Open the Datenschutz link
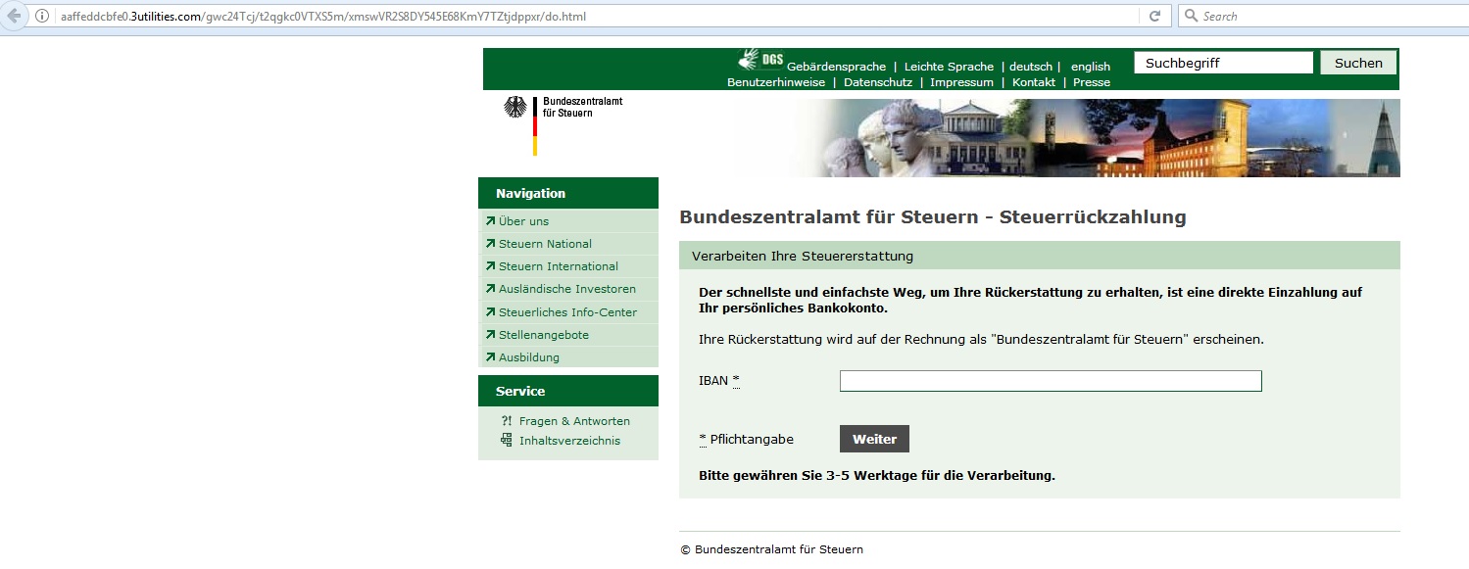Viewport: 1469px width, 569px height. tap(877, 82)
